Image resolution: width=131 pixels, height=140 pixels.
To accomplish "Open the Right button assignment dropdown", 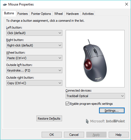I will pos(34,45).
